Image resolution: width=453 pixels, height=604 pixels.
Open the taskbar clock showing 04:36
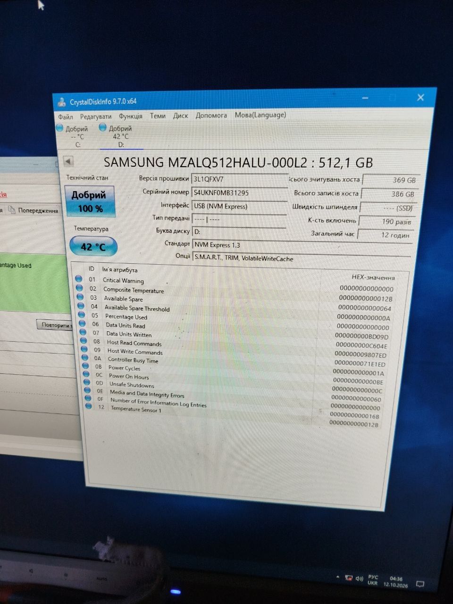tap(396, 581)
